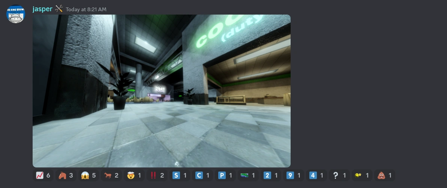
Task: Toggle the double exclamation reaction
Action: (x=157, y=176)
